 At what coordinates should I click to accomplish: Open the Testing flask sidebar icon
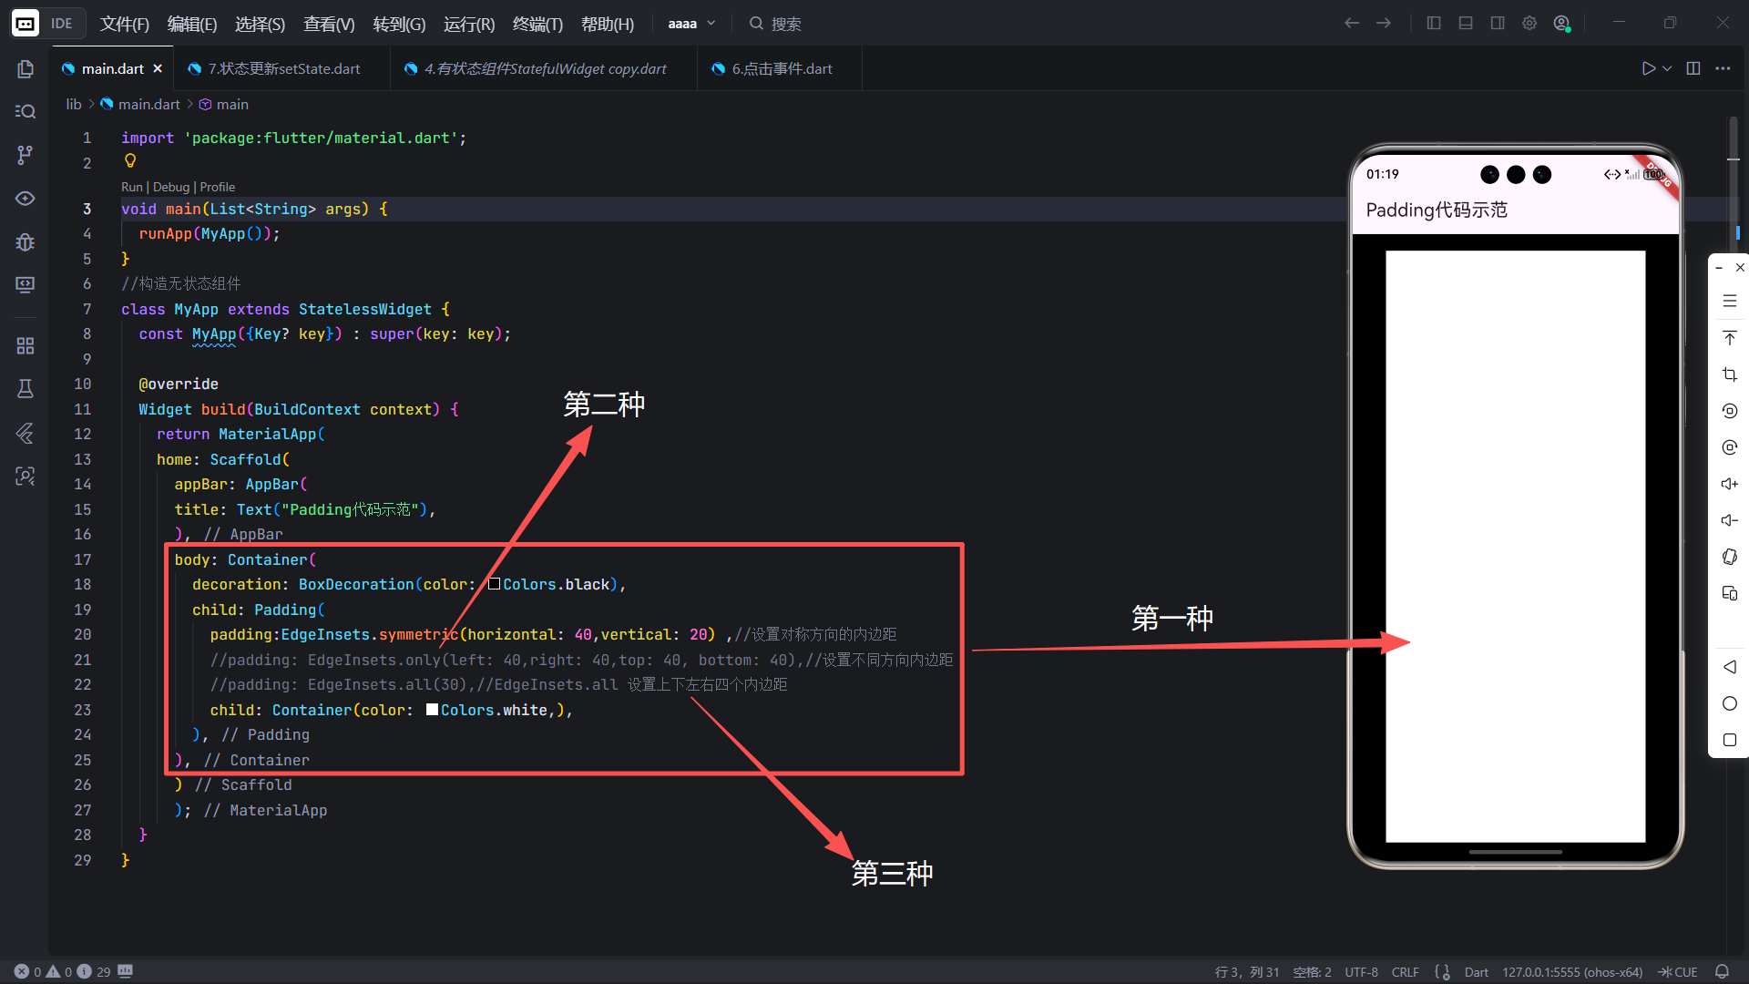(26, 389)
